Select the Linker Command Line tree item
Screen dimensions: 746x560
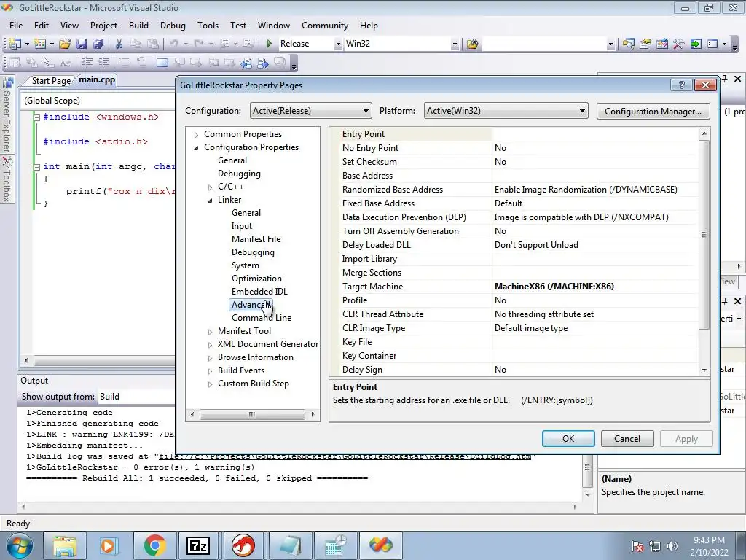click(x=262, y=318)
